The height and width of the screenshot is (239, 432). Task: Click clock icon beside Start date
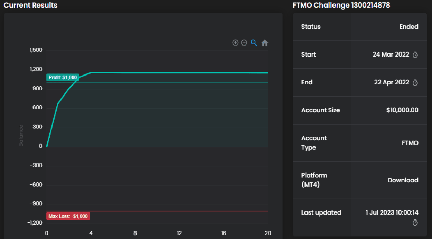415,55
